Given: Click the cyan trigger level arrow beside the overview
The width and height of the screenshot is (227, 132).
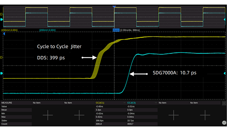Looking at the screenshot, I should (x=225, y=19).
